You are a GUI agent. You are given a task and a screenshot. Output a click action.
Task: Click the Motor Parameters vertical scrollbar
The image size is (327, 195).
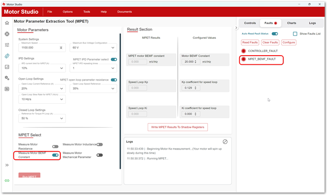pyautogui.click(x=120, y=101)
